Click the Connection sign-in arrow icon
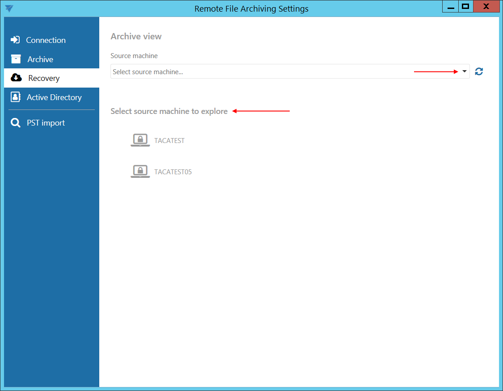503x391 pixels. click(15, 40)
